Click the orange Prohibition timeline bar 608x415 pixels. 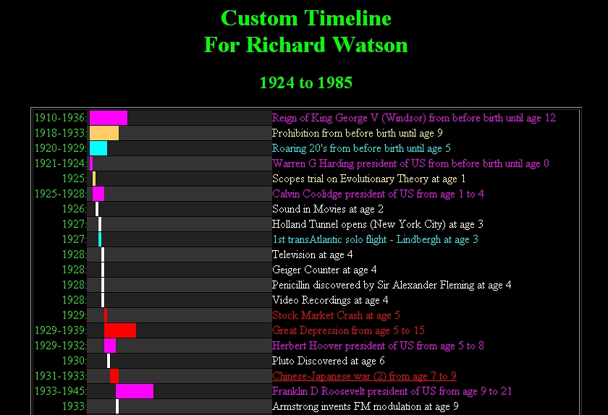click(x=104, y=133)
